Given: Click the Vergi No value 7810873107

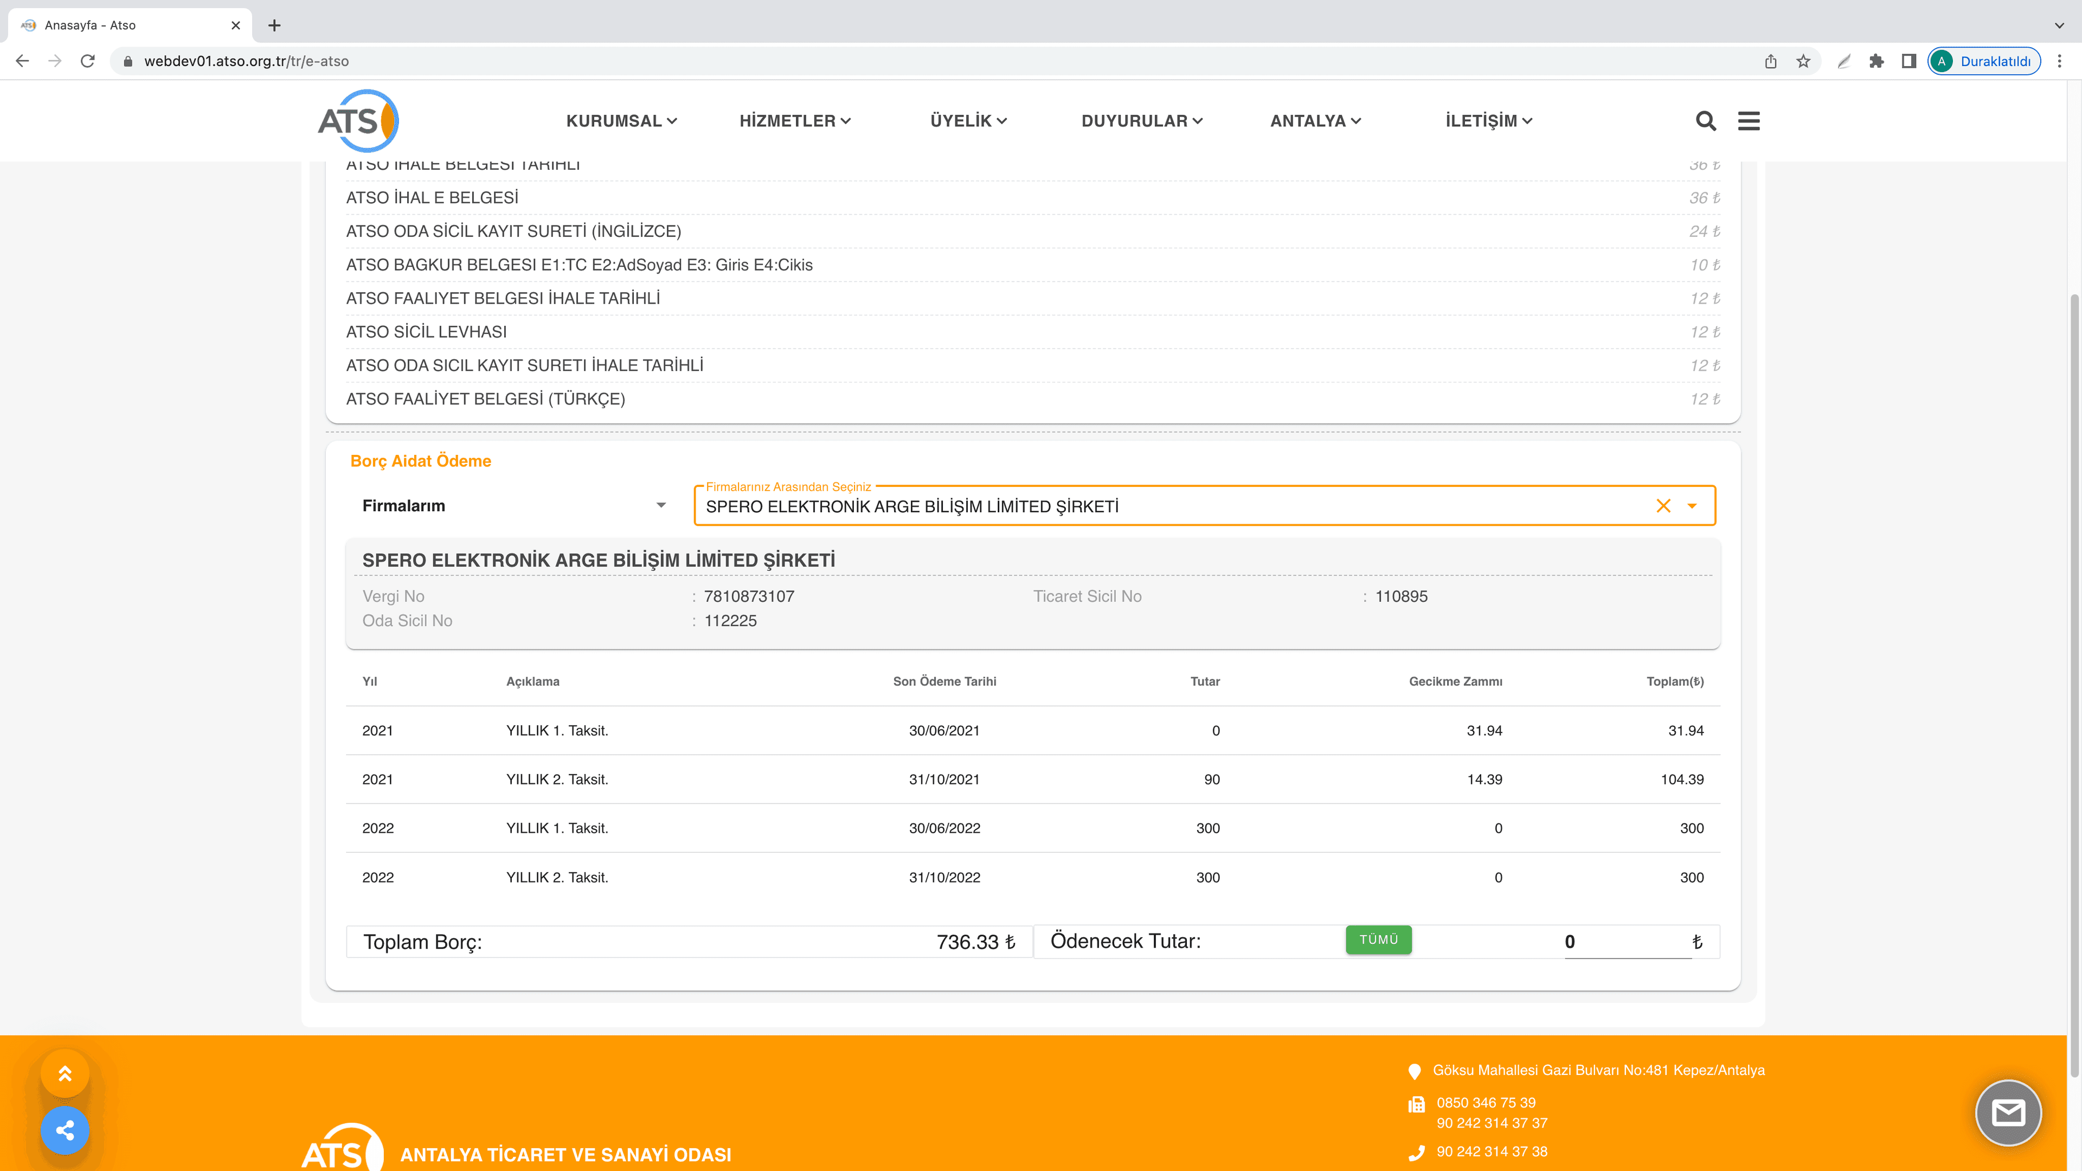Looking at the screenshot, I should coord(749,596).
